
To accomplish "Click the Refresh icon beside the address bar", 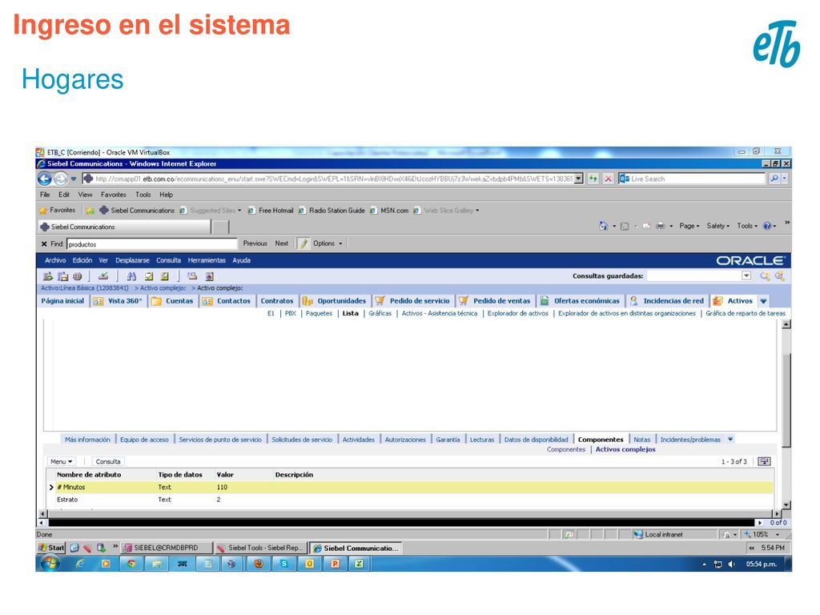I will tap(593, 179).
